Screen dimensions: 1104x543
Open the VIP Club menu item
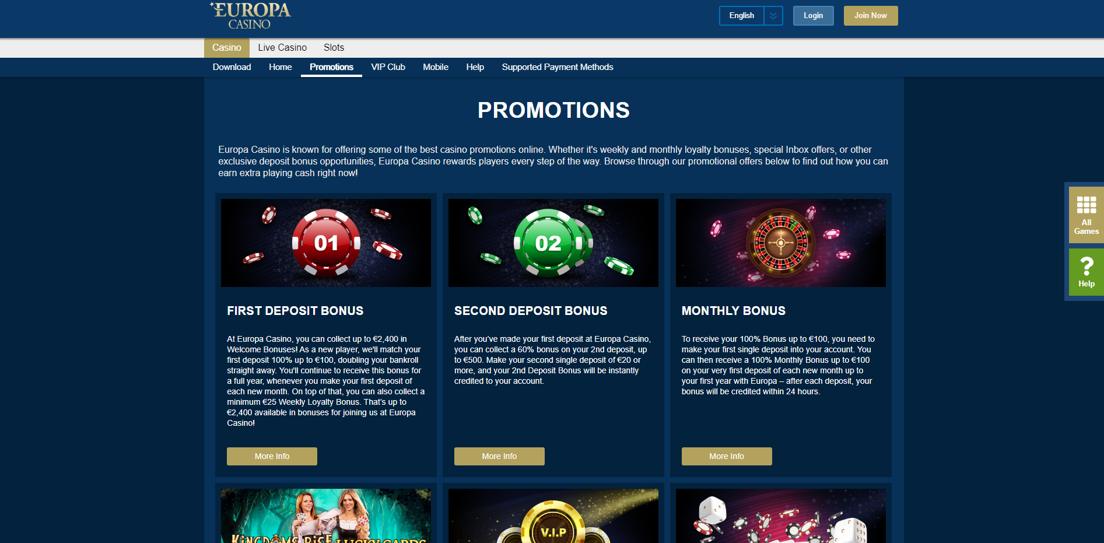pos(388,67)
